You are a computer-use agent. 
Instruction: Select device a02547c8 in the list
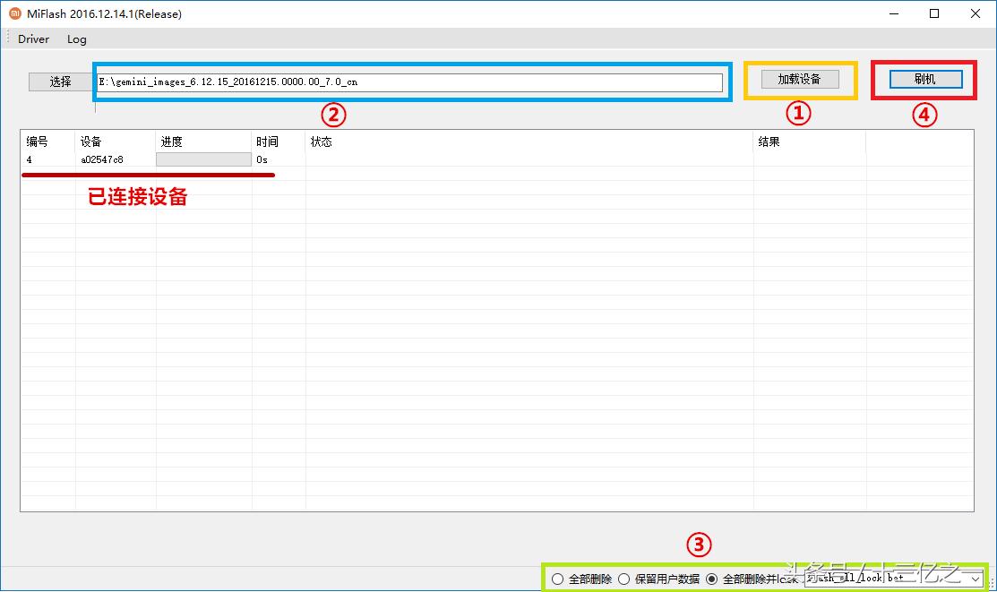102,159
